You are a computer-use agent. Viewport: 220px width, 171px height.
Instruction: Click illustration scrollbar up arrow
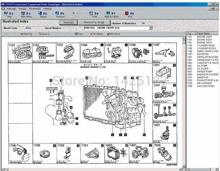pyautogui.click(x=184, y=39)
